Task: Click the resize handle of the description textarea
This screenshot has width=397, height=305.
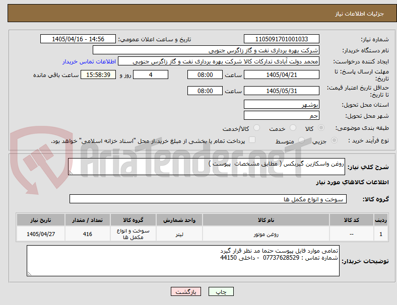Action: 71,172
